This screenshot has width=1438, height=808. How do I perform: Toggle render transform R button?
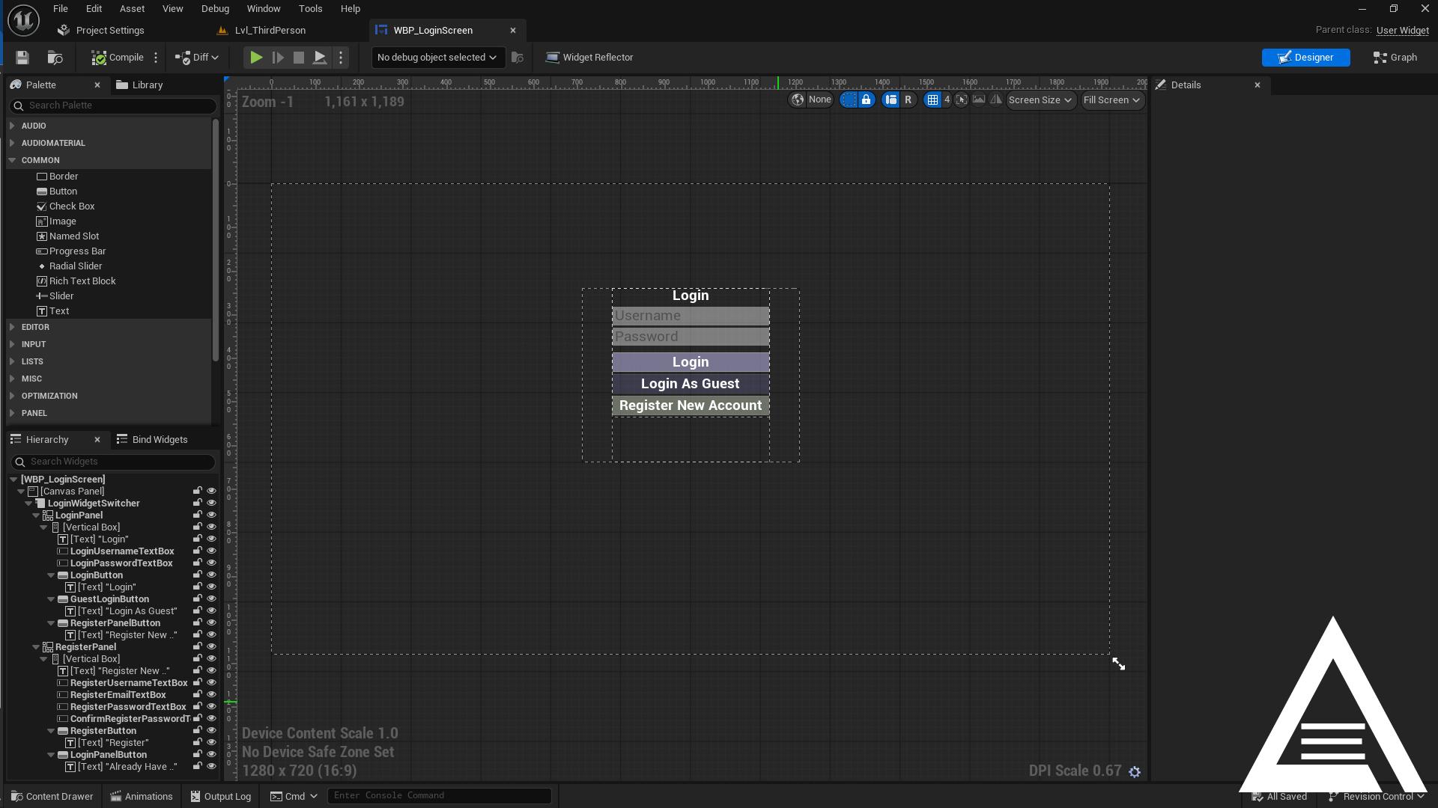pos(908,100)
